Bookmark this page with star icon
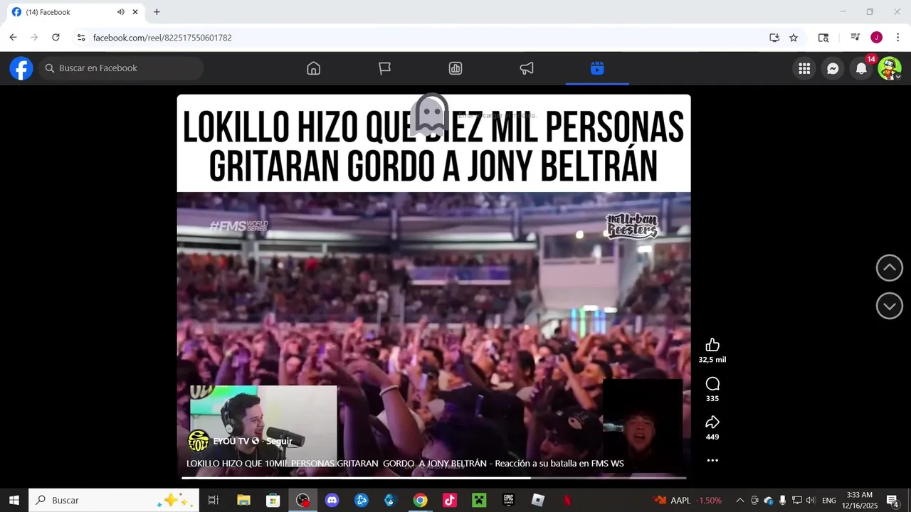 (794, 38)
